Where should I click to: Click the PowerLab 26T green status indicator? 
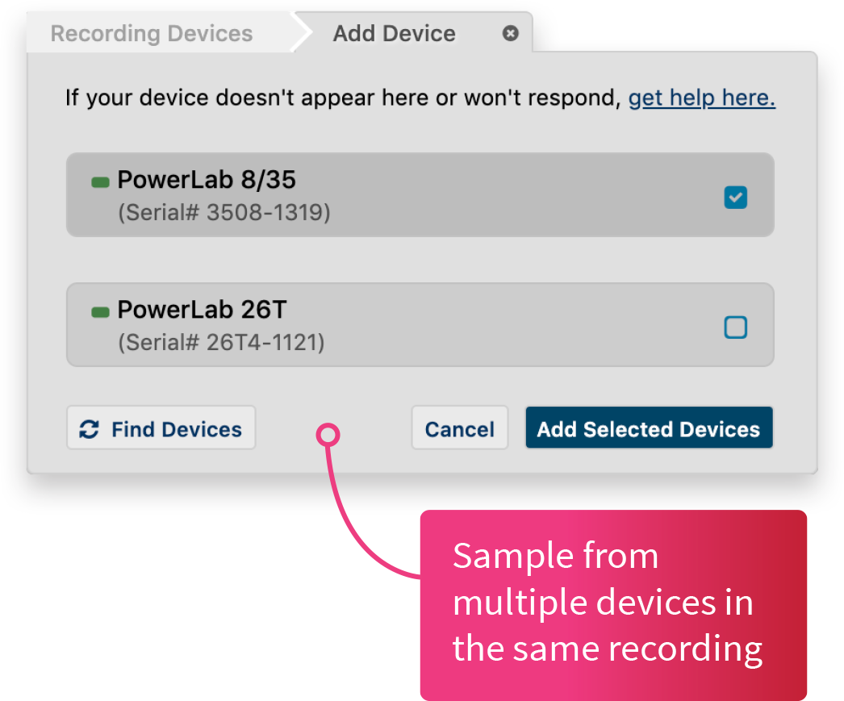tap(100, 312)
